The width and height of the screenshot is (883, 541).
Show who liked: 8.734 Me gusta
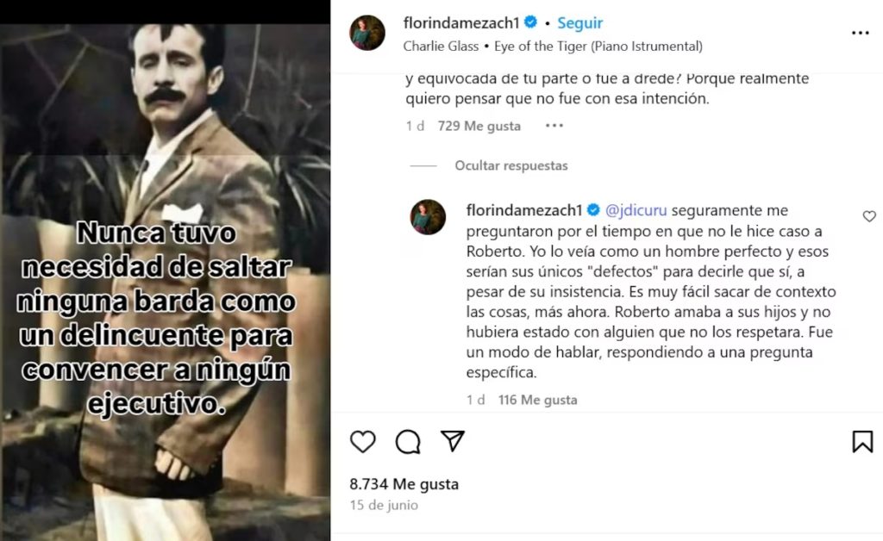click(404, 484)
